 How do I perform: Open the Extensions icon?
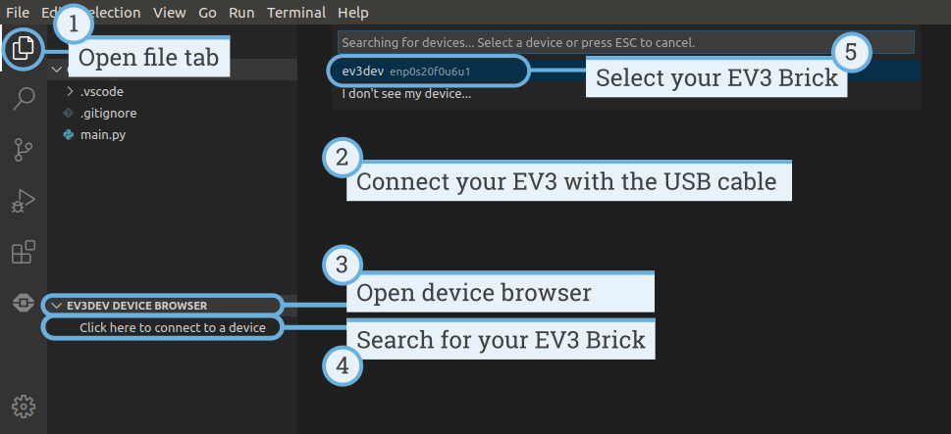tap(23, 252)
